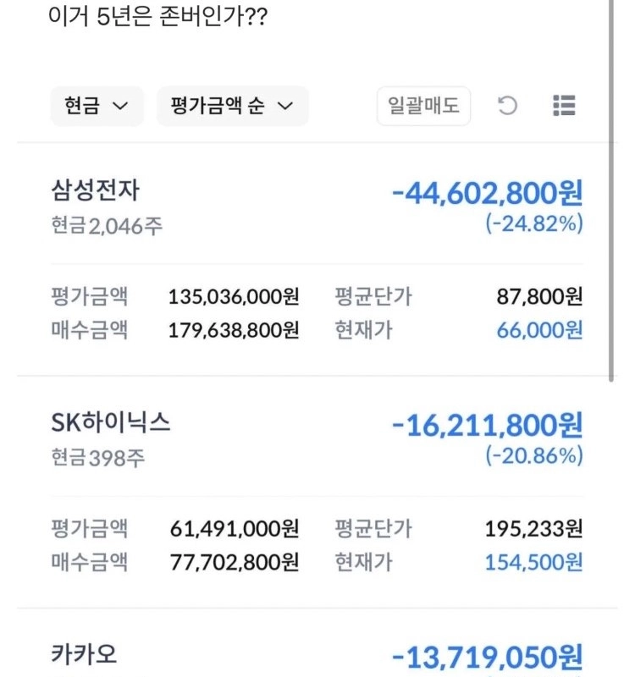Tap the 카카오 loss amount -13,719,050원
Image resolution: width=635 pixels, height=677 pixels.
pos(487,658)
